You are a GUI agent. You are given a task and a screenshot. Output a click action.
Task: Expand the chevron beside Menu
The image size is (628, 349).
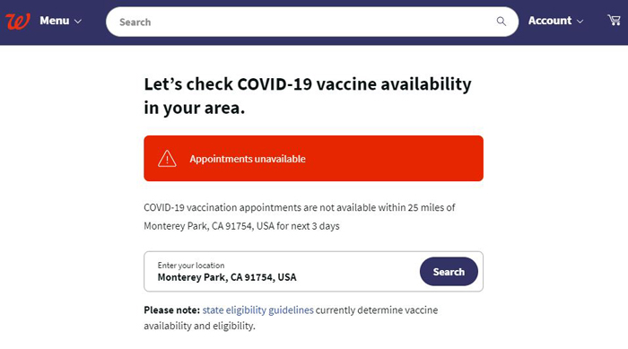coord(78,22)
